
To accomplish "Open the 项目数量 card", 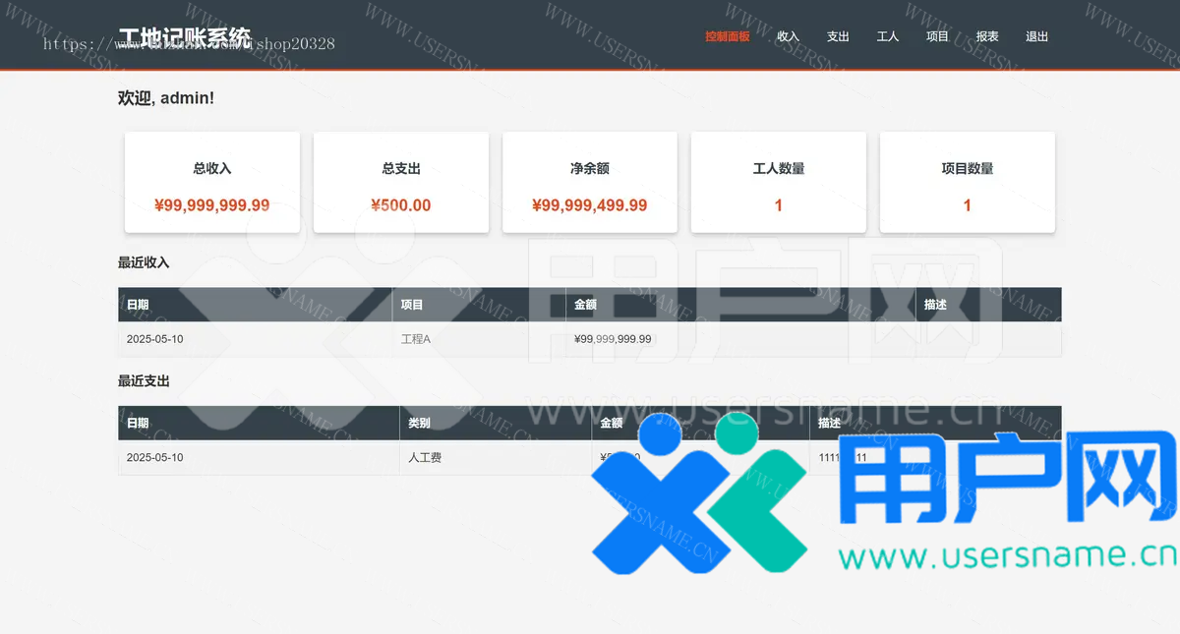I will click(968, 183).
